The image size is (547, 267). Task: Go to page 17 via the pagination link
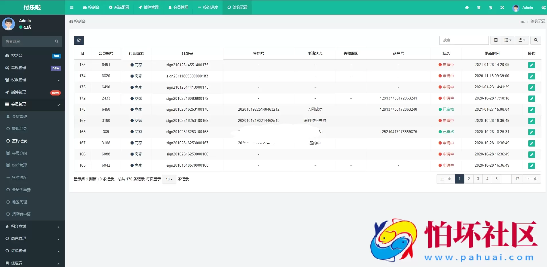click(x=517, y=179)
